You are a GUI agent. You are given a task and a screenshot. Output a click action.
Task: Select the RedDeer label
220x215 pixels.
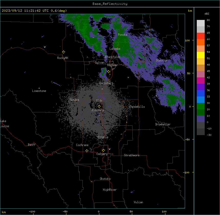click(112, 65)
